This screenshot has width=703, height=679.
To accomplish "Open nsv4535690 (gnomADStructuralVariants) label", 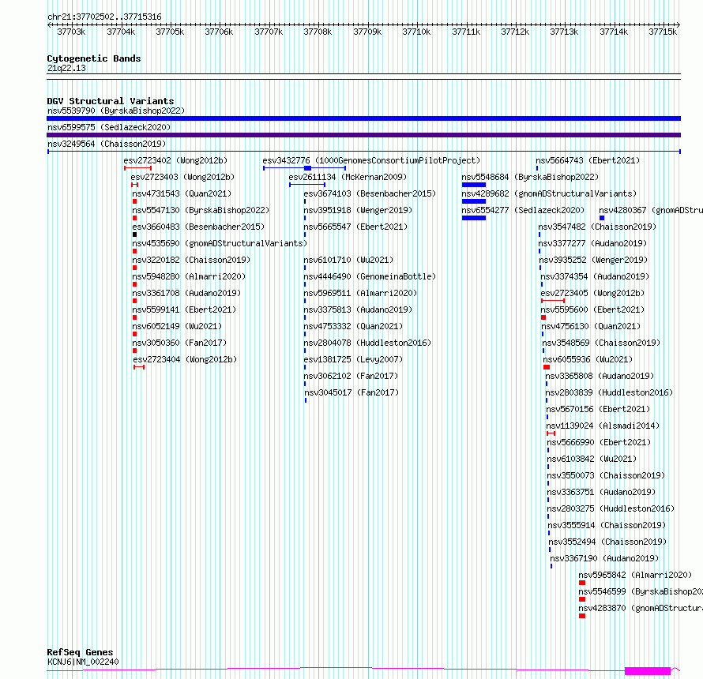I will tap(220, 243).
